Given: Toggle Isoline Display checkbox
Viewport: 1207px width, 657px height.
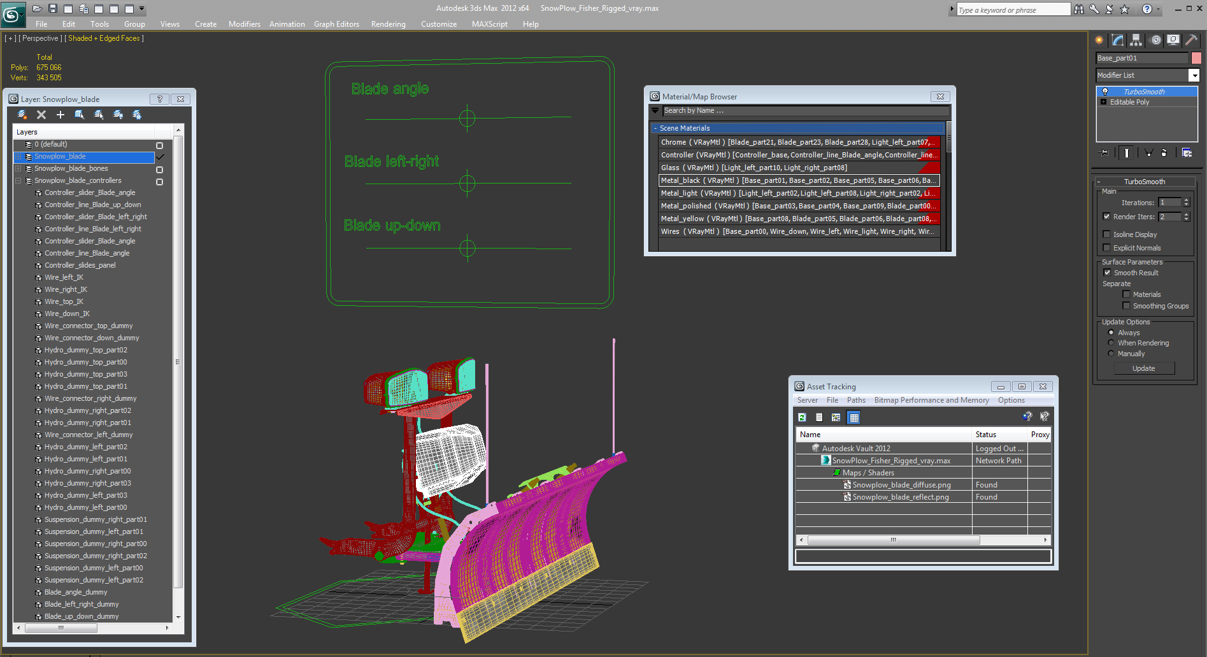Looking at the screenshot, I should 1107,235.
